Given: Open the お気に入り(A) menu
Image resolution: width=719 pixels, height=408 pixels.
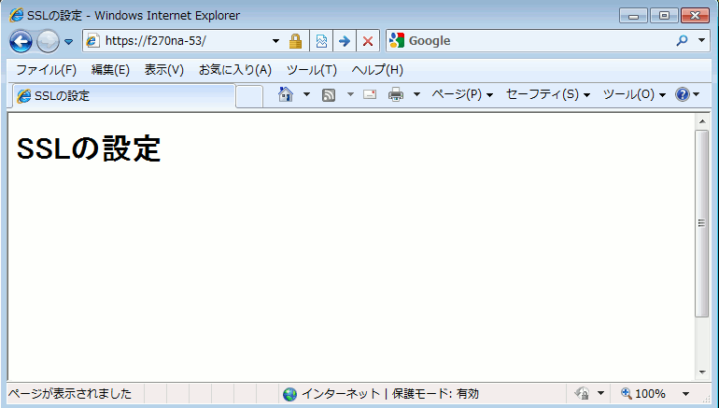Looking at the screenshot, I should coord(234,70).
